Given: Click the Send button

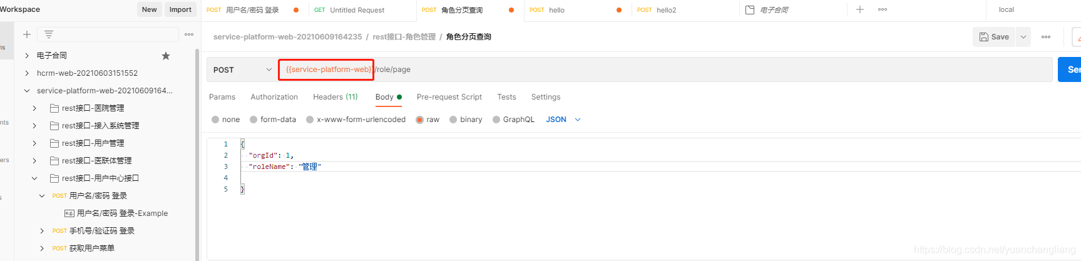Looking at the screenshot, I should [x=1070, y=69].
